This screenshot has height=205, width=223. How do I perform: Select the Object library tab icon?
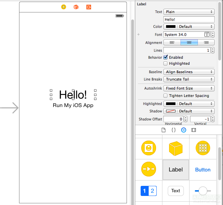pos(183,130)
